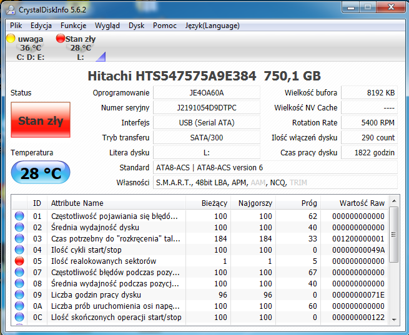This screenshot has width=409, height=335.
Task: Select the yellow 'uwaga' disk status icon
Action: tap(11, 38)
